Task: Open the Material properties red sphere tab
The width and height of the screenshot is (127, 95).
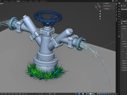Action: pos(119,36)
